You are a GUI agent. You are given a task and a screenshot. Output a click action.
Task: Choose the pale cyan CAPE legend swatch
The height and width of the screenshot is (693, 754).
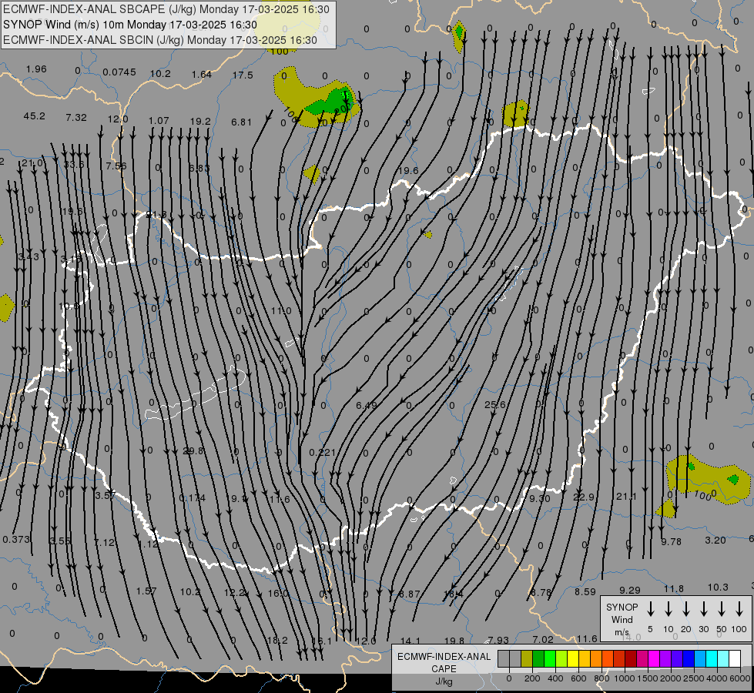click(x=722, y=659)
